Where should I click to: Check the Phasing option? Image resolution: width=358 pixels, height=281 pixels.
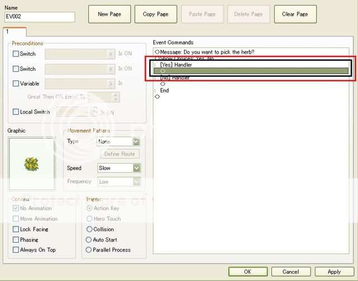[16, 240]
